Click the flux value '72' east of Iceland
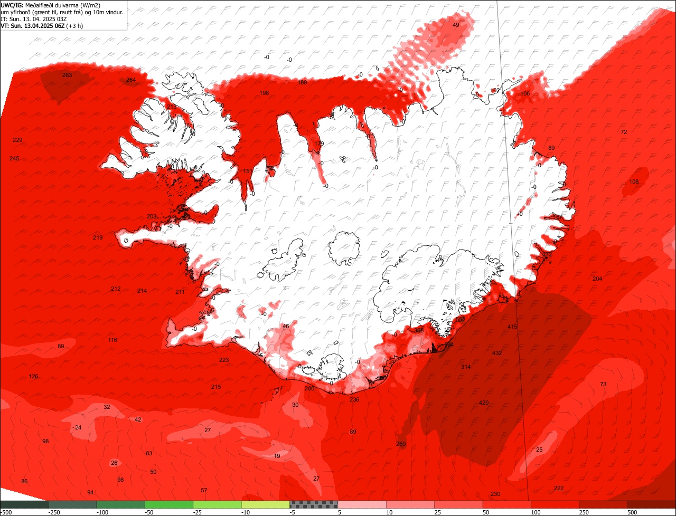This screenshot has height=516, width=676. pyautogui.click(x=624, y=132)
